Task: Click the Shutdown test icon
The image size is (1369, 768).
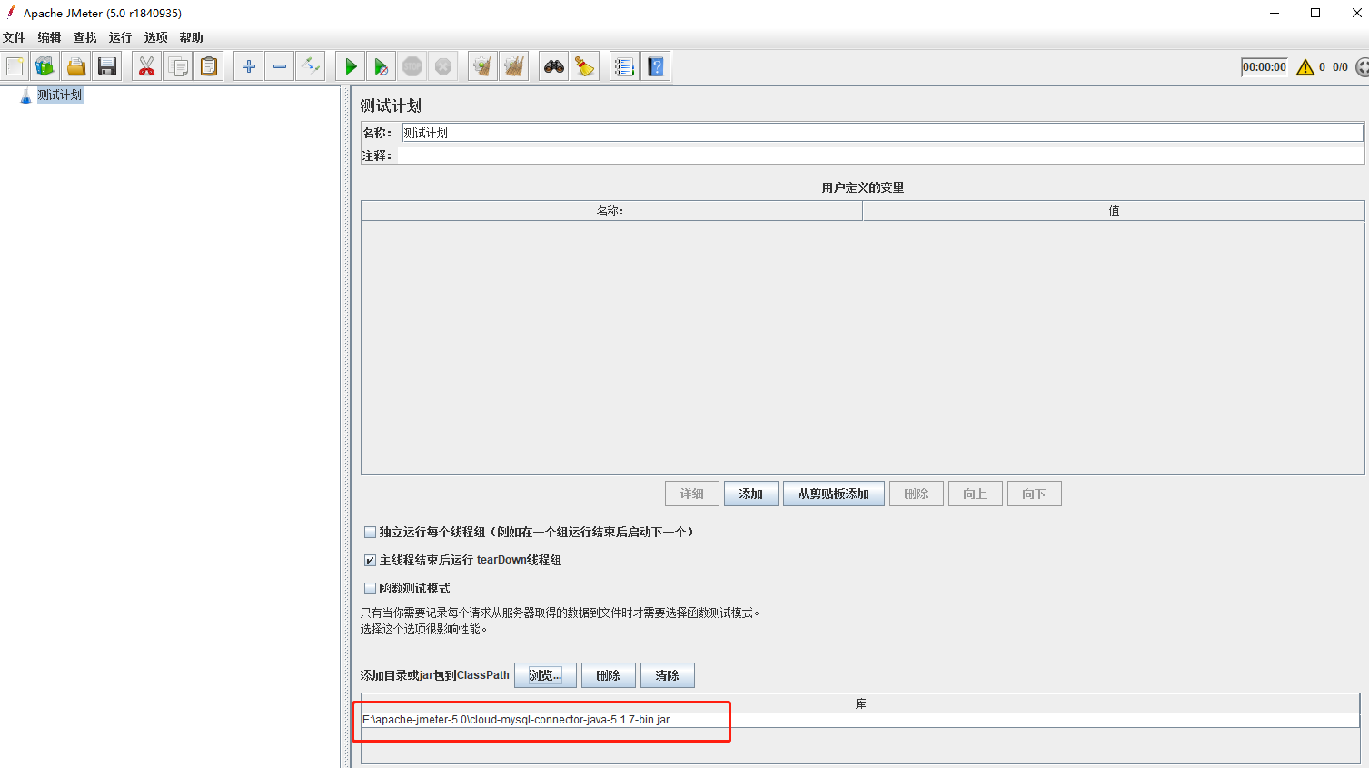Action: pos(443,66)
